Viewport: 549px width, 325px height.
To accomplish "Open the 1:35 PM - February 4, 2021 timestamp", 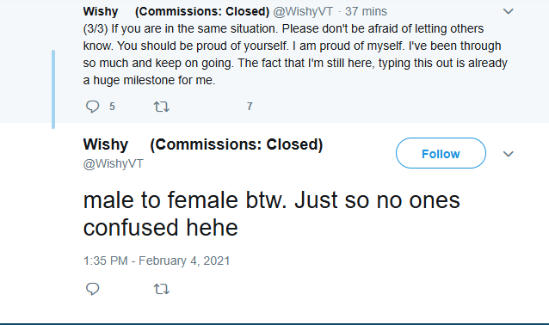I will pos(157,261).
